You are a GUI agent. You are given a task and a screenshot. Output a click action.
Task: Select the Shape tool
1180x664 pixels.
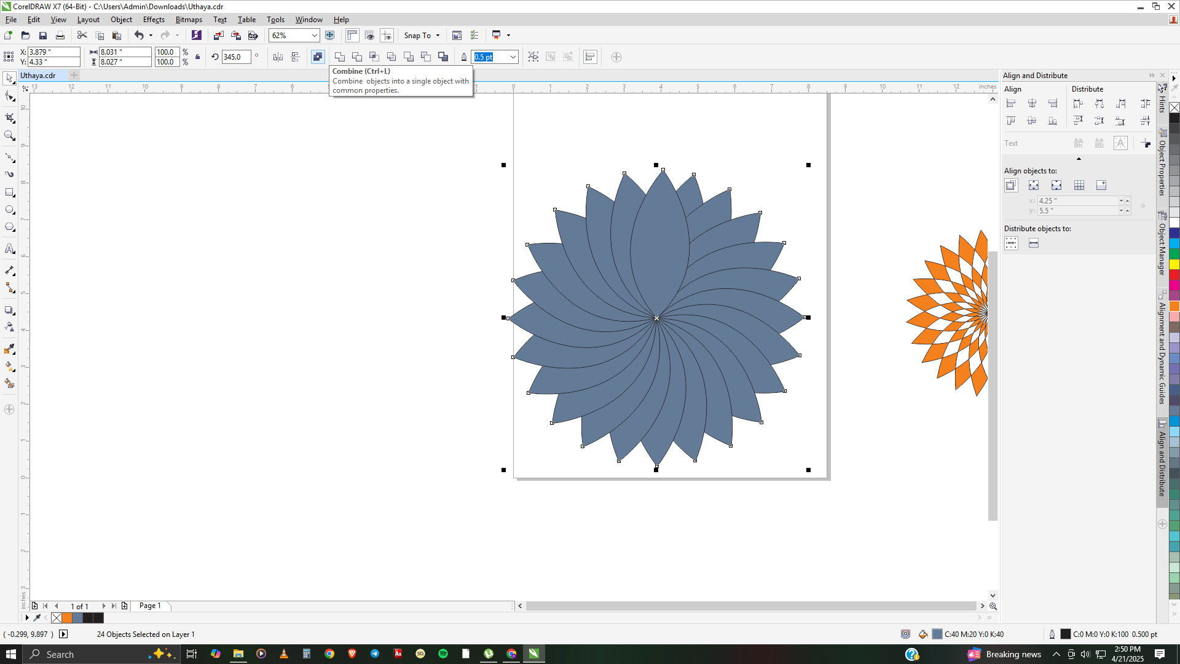coord(9,97)
